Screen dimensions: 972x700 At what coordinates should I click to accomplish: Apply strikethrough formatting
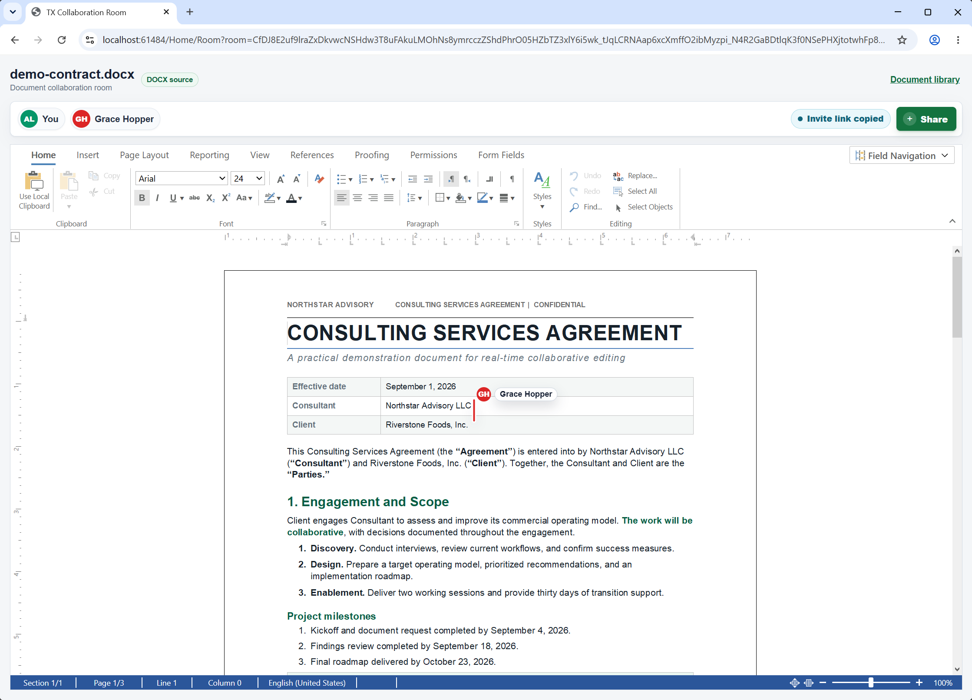[194, 198]
